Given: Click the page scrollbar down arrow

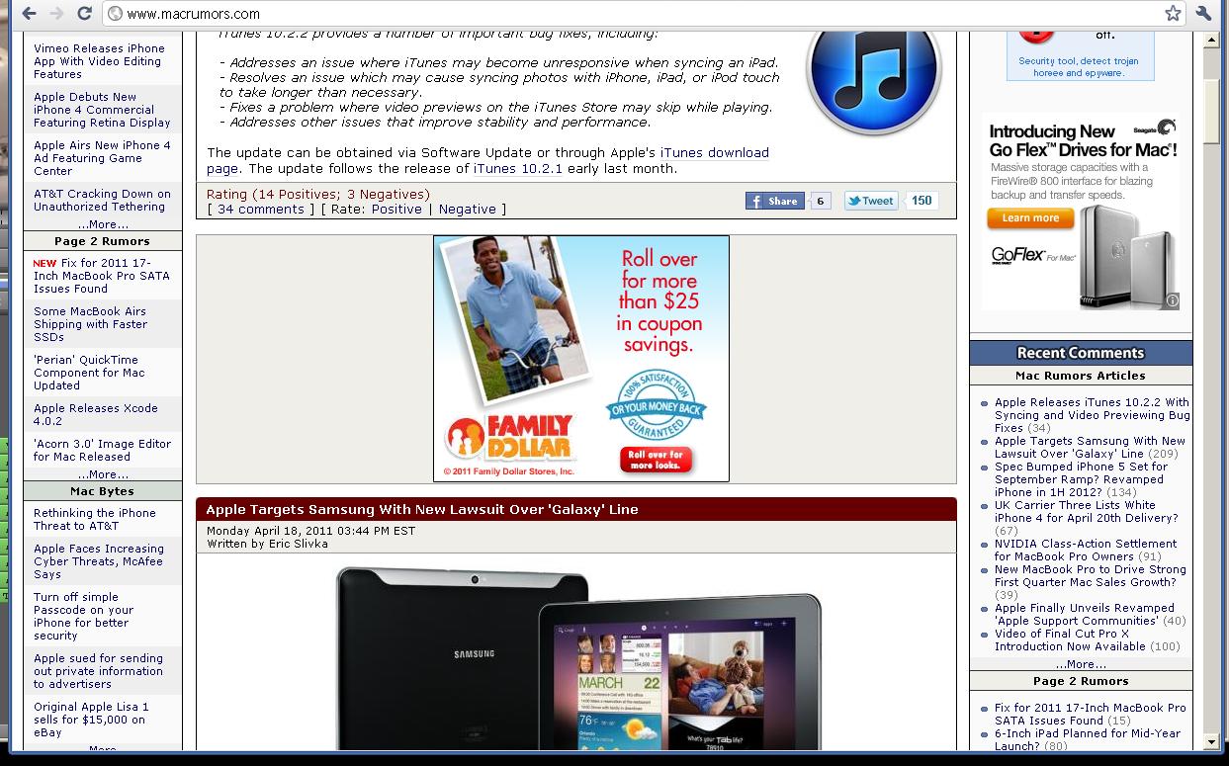Looking at the screenshot, I should (1211, 741).
